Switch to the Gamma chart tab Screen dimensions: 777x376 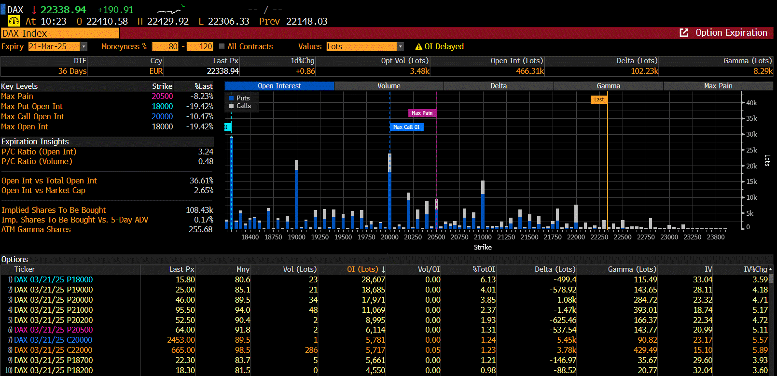click(x=608, y=86)
